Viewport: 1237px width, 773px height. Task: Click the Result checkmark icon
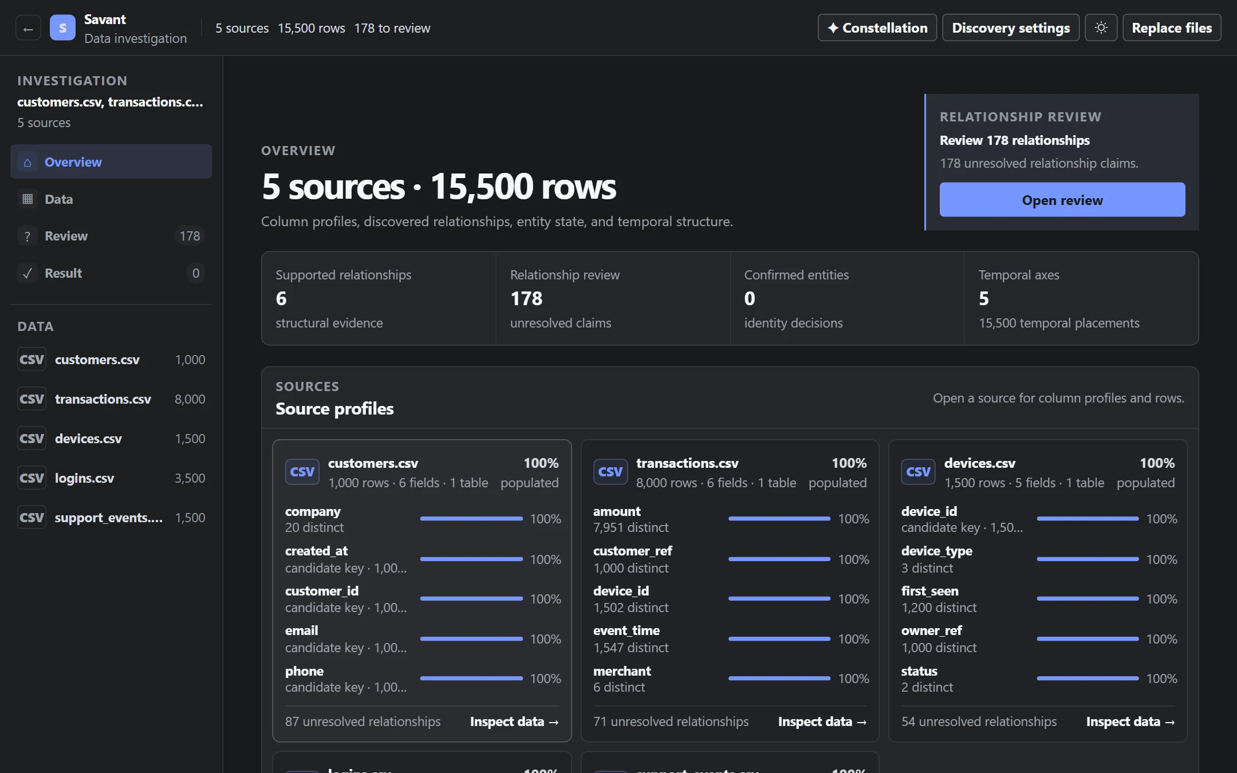(x=27, y=274)
